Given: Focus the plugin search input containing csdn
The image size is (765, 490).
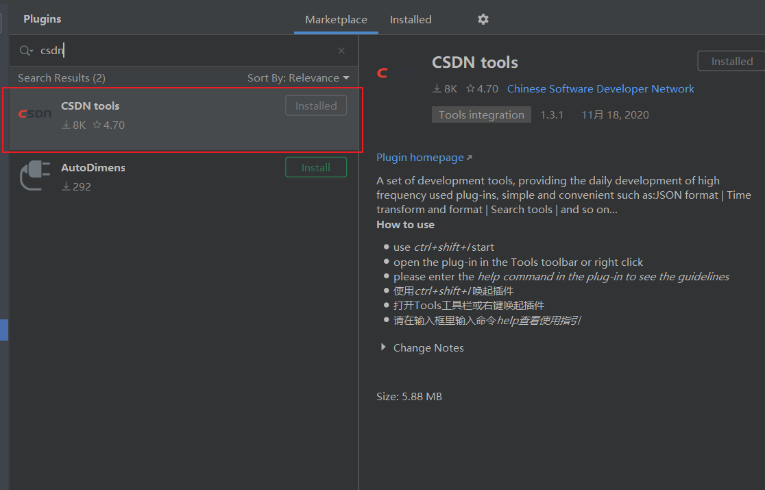Looking at the screenshot, I should coord(185,51).
